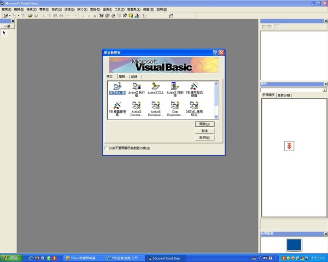Select the VB Application Wizard icon
The height and width of the screenshot is (262, 328).
click(x=194, y=90)
